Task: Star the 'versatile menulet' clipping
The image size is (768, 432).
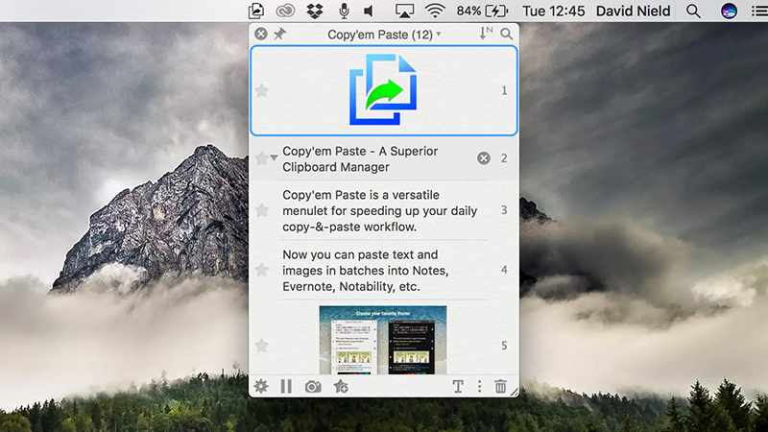Action: point(262,210)
